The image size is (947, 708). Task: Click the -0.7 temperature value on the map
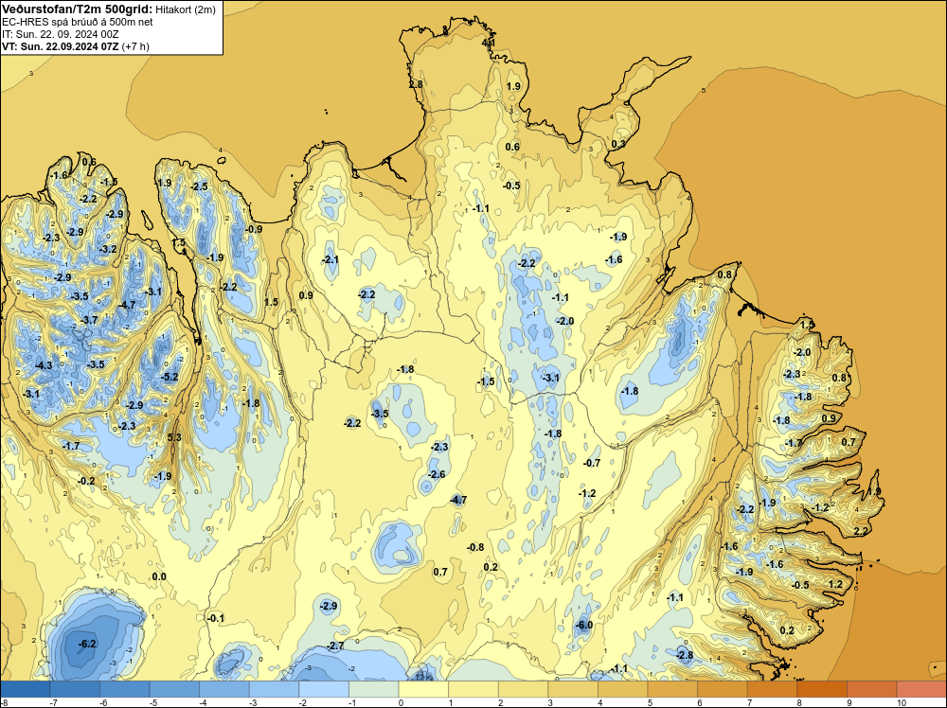pyautogui.click(x=592, y=464)
